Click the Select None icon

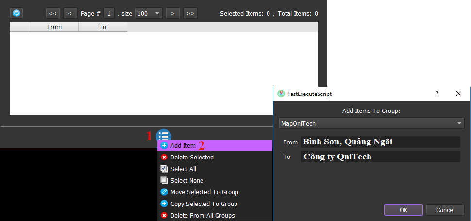[164, 180]
